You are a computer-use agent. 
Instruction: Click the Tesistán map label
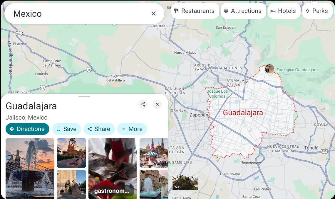point(159,26)
